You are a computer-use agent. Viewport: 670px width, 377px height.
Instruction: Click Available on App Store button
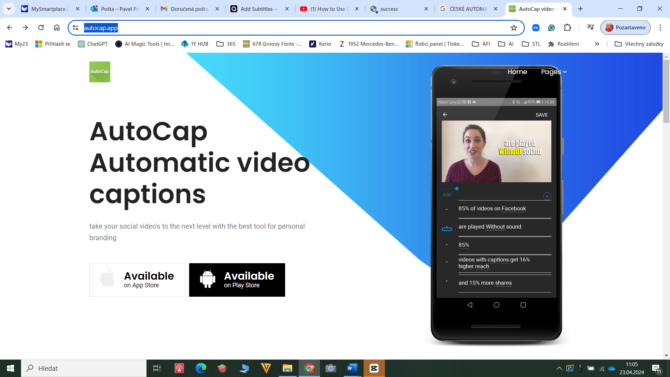tap(137, 280)
